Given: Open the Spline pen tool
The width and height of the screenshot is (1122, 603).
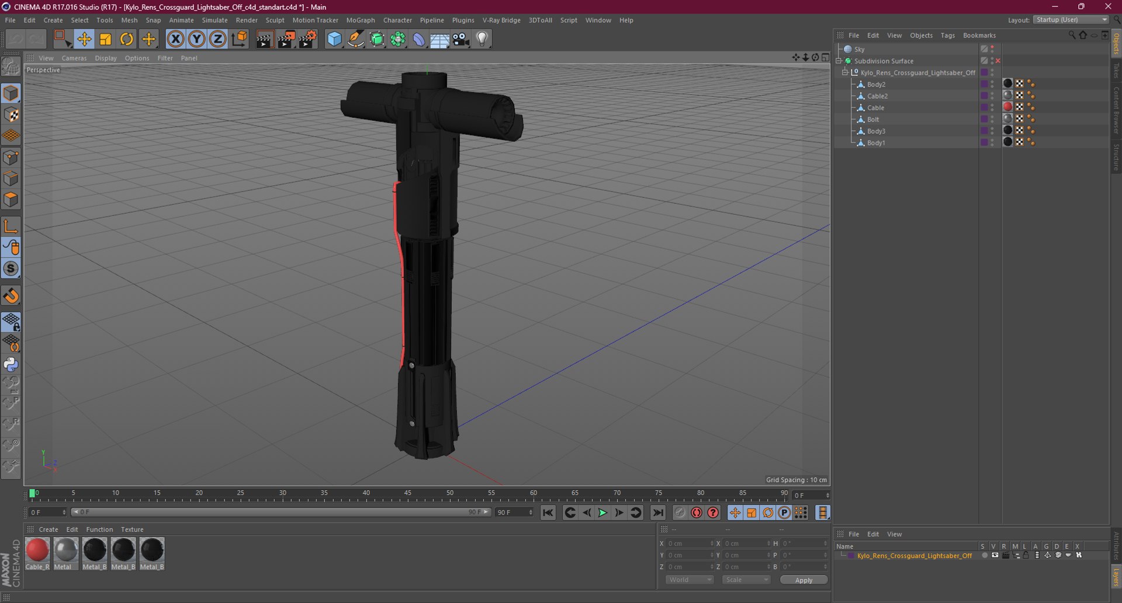Looking at the screenshot, I should click(355, 39).
